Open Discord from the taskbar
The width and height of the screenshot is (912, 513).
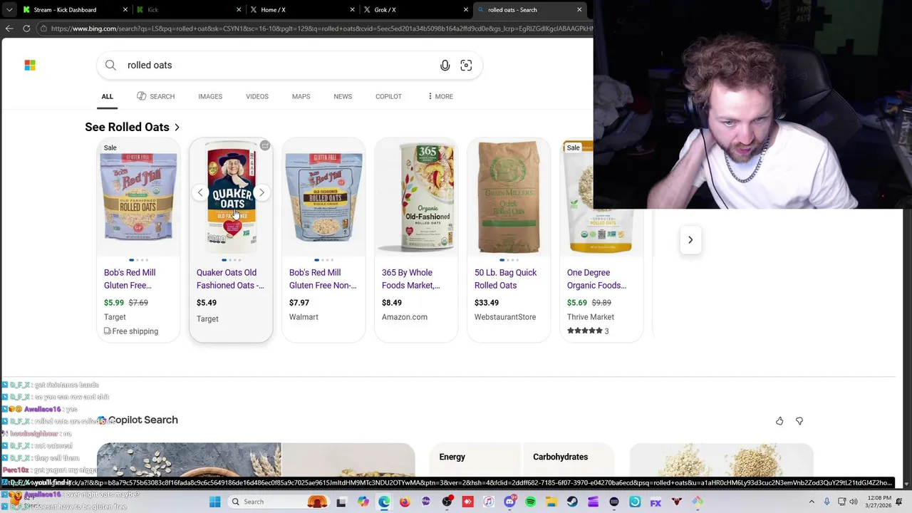509,502
